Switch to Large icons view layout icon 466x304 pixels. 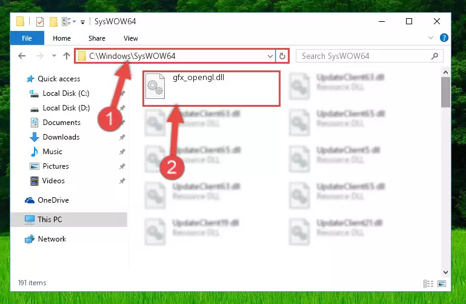(x=442, y=283)
